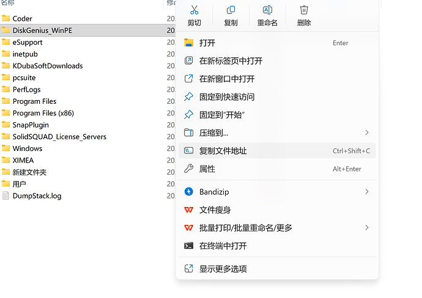Select the SolidSQUAD_License_Servers folder
The width and height of the screenshot is (422, 298).
[59, 137]
